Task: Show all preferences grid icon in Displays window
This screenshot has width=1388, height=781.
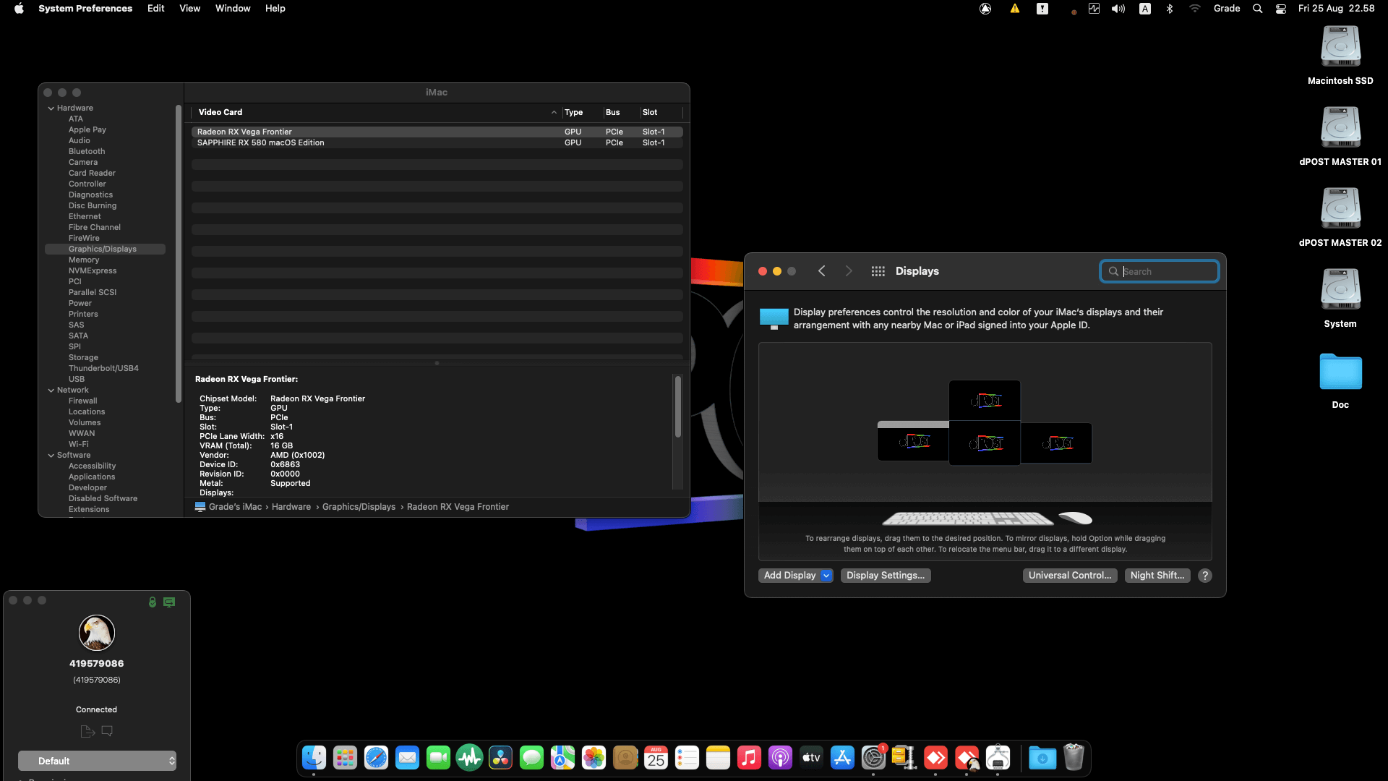Action: click(878, 271)
